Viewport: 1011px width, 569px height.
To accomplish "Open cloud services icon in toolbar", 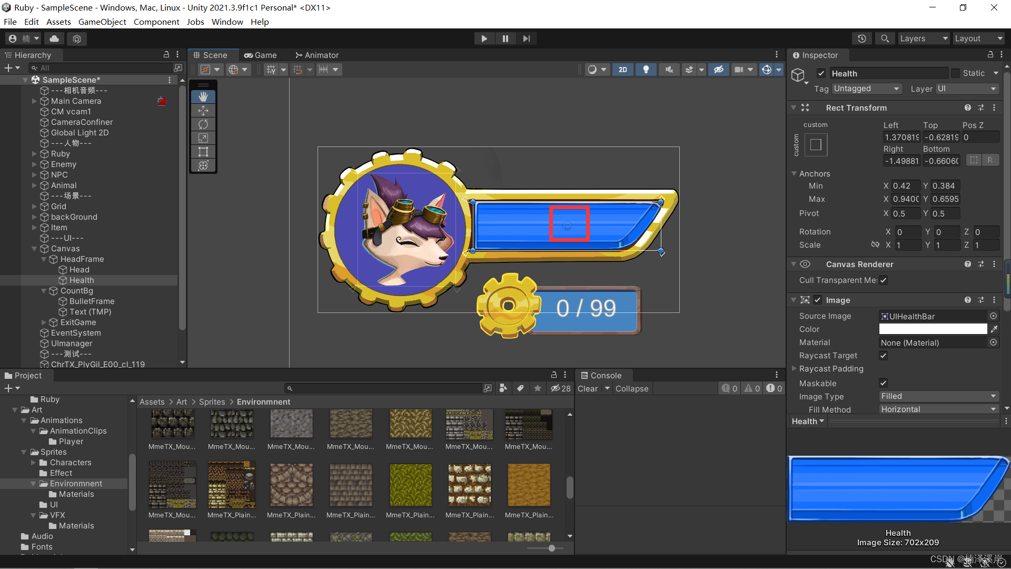I will [54, 38].
